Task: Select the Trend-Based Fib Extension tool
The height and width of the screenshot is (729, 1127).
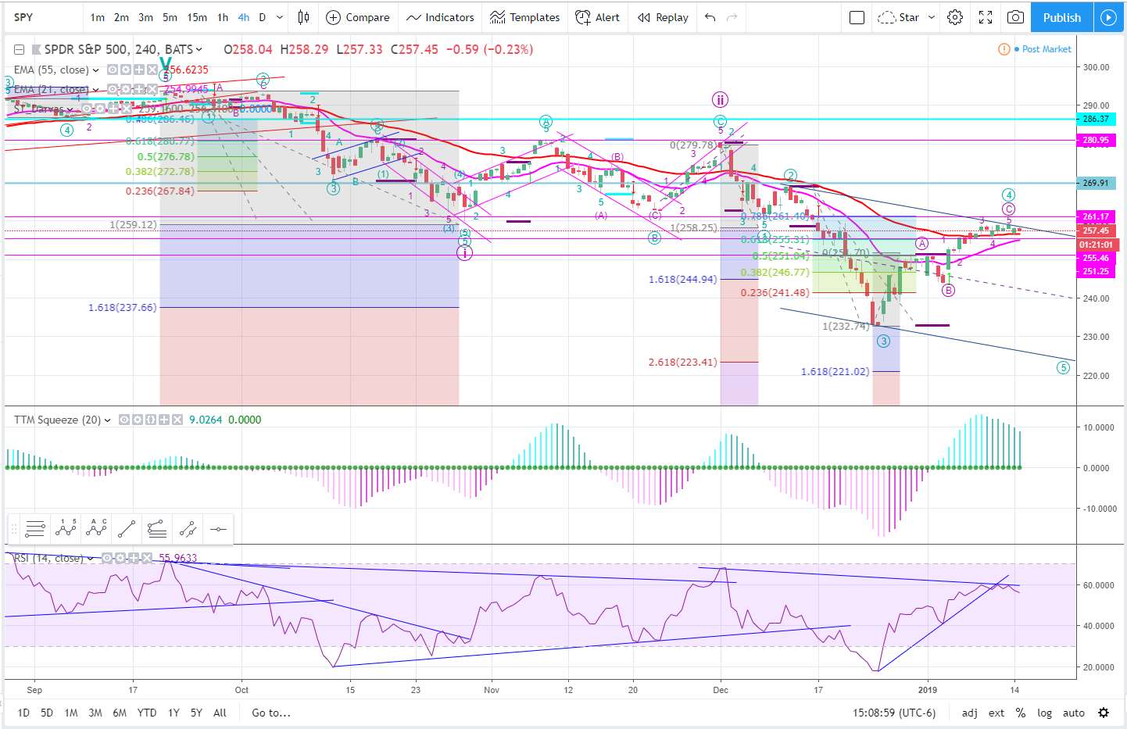Action: (157, 530)
